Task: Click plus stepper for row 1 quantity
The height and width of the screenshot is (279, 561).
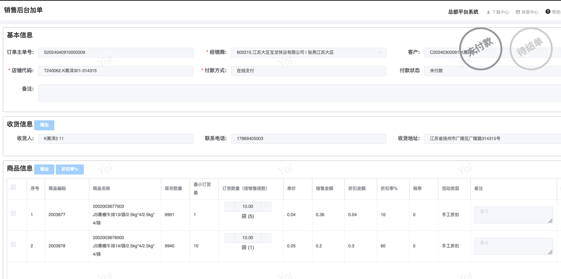Action: point(266,207)
